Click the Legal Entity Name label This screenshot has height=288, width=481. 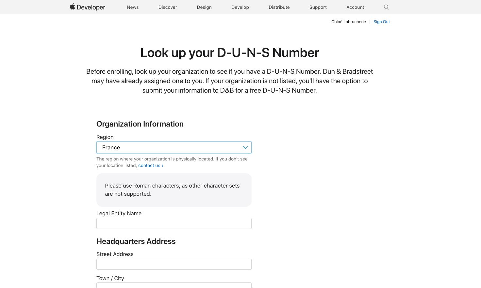click(119, 213)
